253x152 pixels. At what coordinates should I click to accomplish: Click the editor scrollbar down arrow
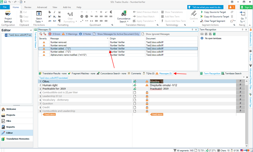click(x=247, y=146)
